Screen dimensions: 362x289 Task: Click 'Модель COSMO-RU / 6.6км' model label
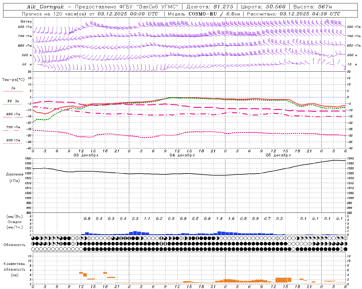204,14
